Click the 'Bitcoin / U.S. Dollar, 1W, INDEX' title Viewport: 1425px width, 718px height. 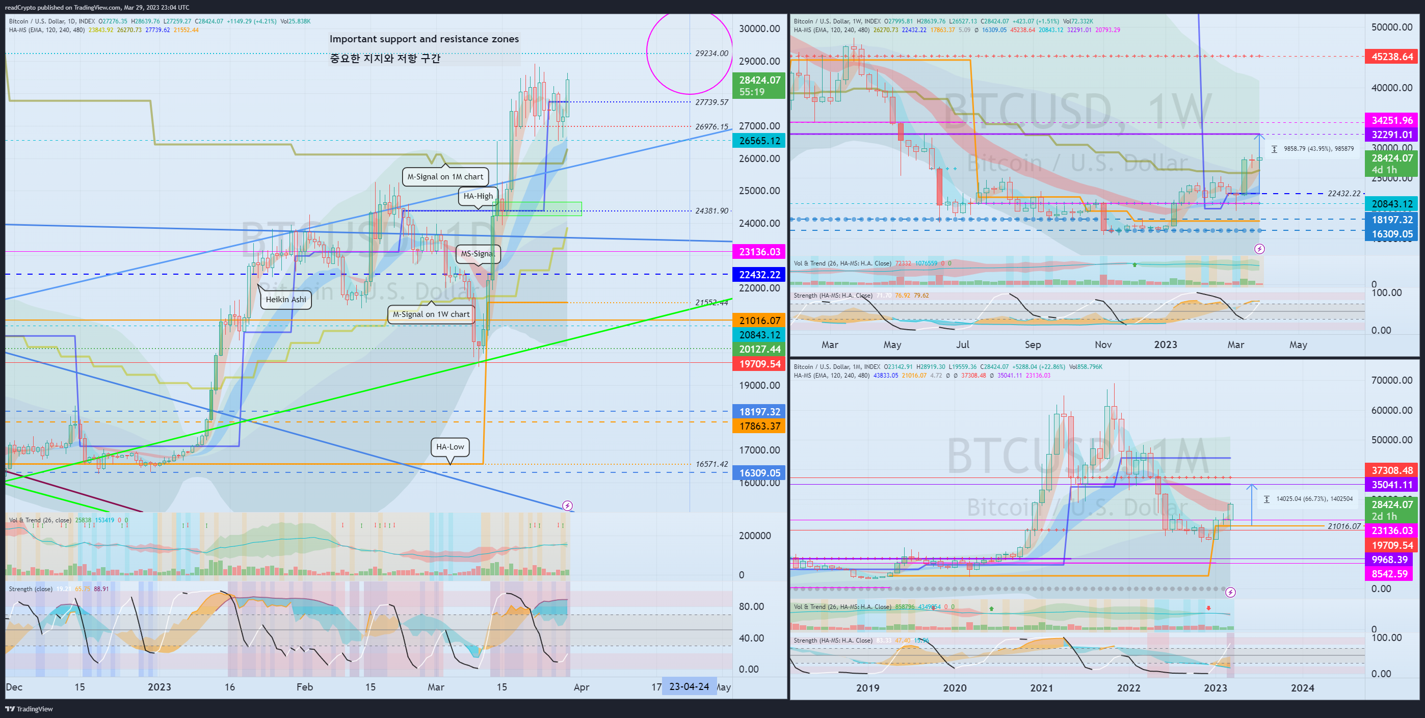(x=837, y=21)
